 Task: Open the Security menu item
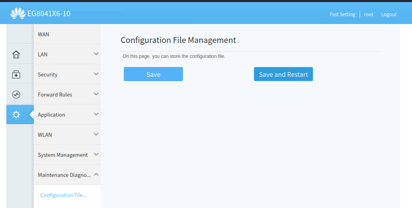click(67, 74)
